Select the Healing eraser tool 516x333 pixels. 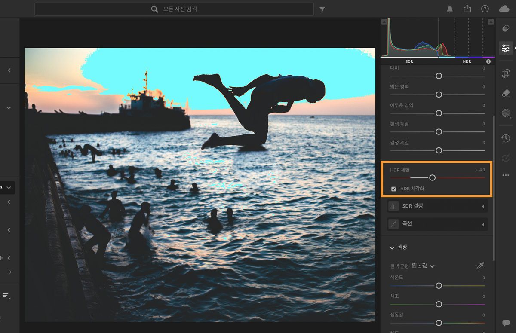506,93
